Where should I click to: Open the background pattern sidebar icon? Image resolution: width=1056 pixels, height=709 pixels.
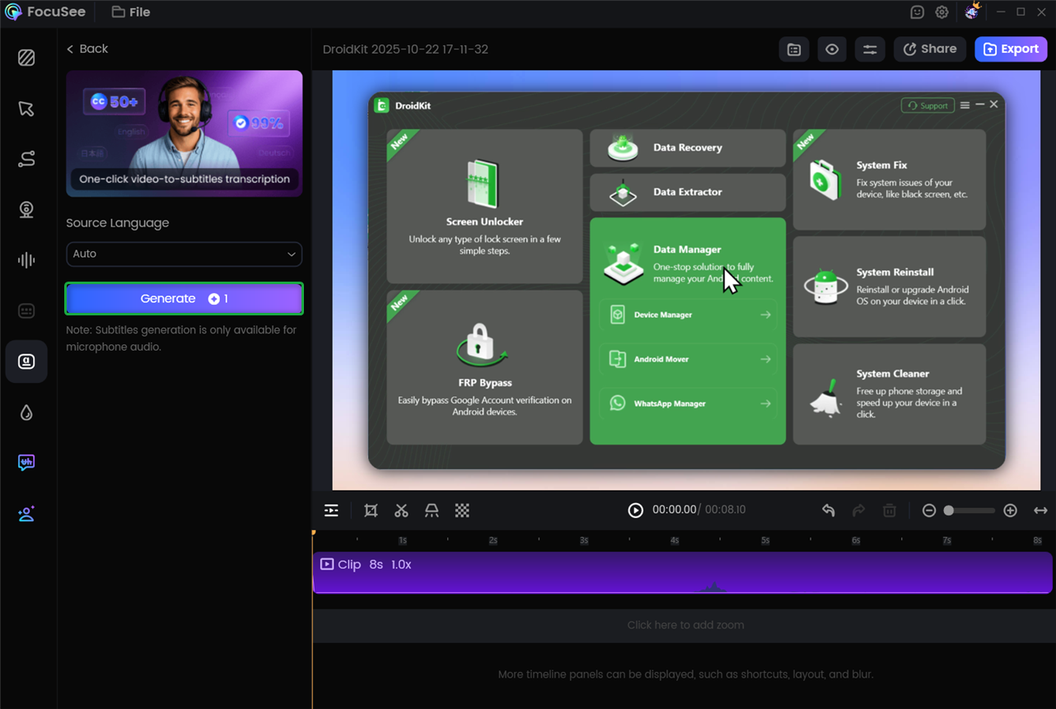[x=26, y=58]
